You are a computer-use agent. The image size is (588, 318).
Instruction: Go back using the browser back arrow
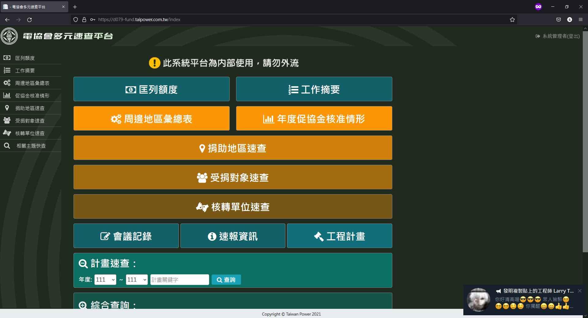7,20
